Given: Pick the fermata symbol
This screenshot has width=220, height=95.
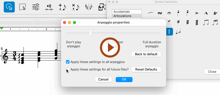Looking at the screenshot, I should point(169,13).
